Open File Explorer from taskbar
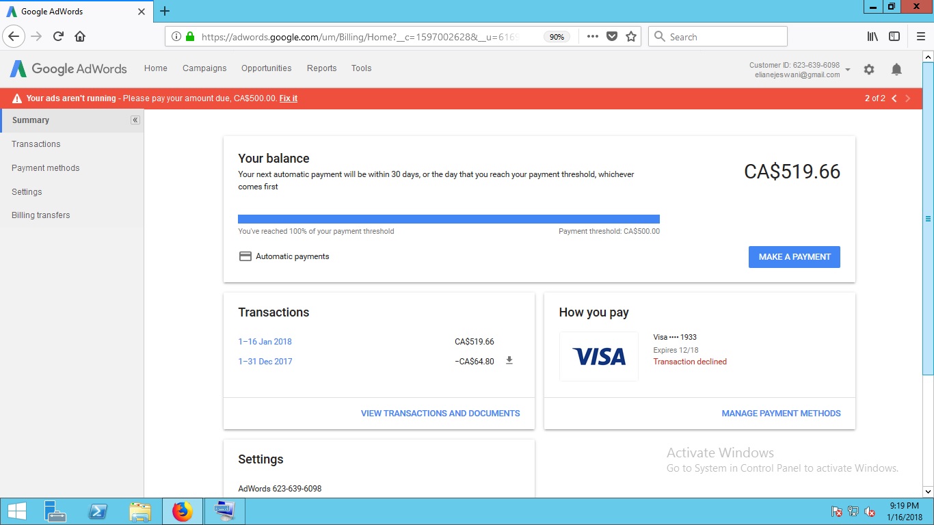Screen dimensions: 934x525 [x=140, y=511]
